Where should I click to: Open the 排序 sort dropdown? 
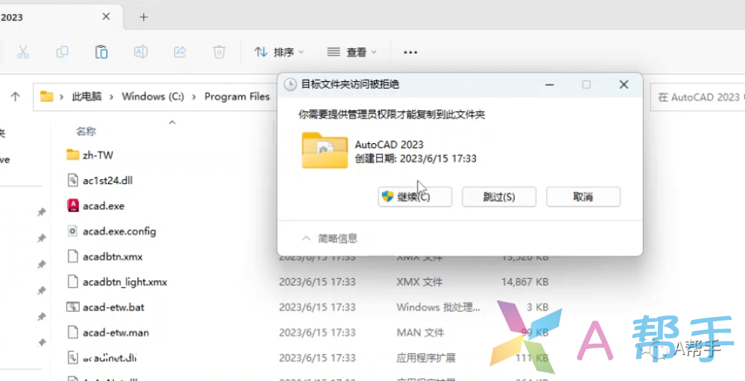(x=279, y=52)
